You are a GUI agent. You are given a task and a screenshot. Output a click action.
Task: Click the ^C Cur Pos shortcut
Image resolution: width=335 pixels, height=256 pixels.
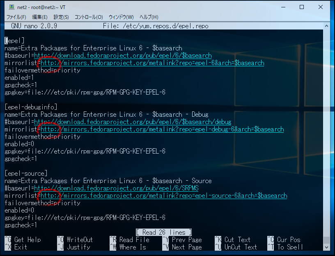click(x=284, y=240)
